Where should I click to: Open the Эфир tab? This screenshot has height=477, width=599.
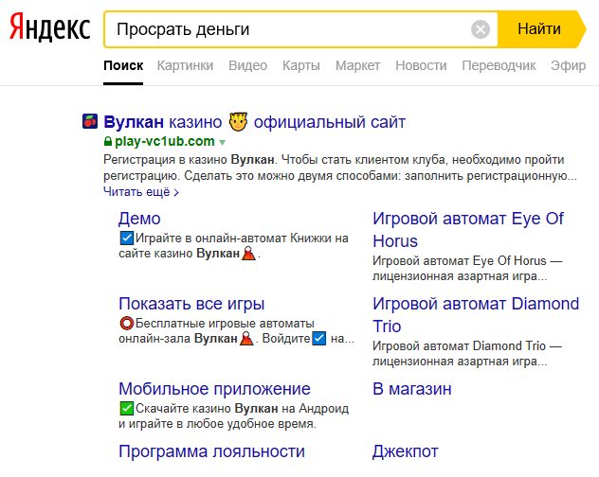(x=568, y=65)
